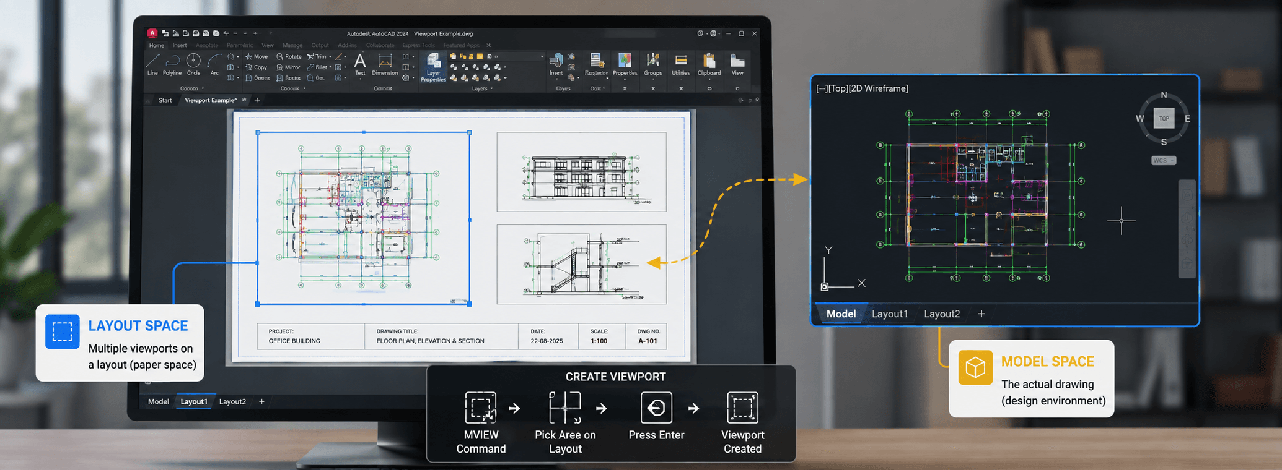Open Layout2 tab on the monitor

tap(232, 401)
